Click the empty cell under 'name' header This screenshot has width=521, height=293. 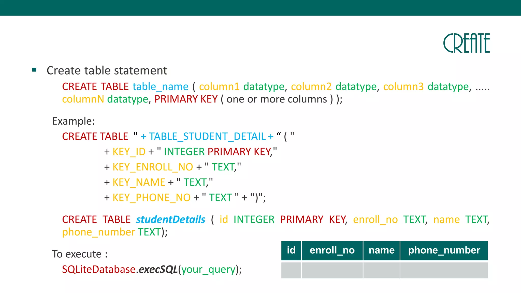[382, 270]
